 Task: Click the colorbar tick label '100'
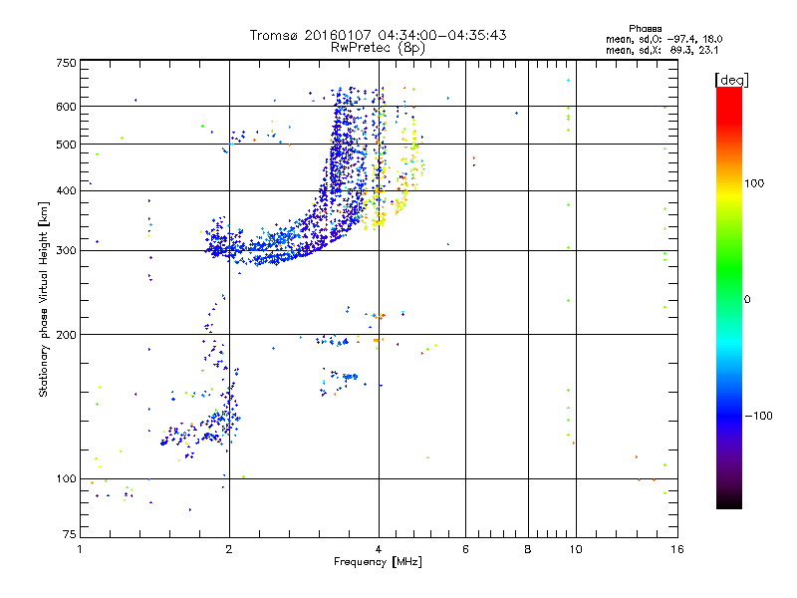[x=754, y=183]
